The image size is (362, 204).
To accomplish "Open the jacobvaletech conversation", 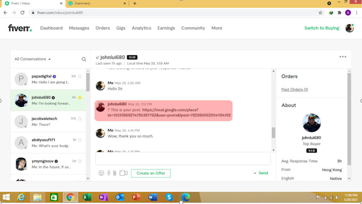I will click(48, 122).
